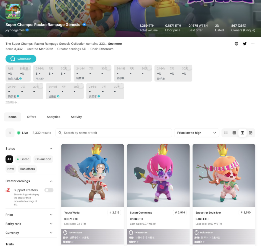Click verified badge next to joyridegames

pyautogui.click(x=27, y=30)
